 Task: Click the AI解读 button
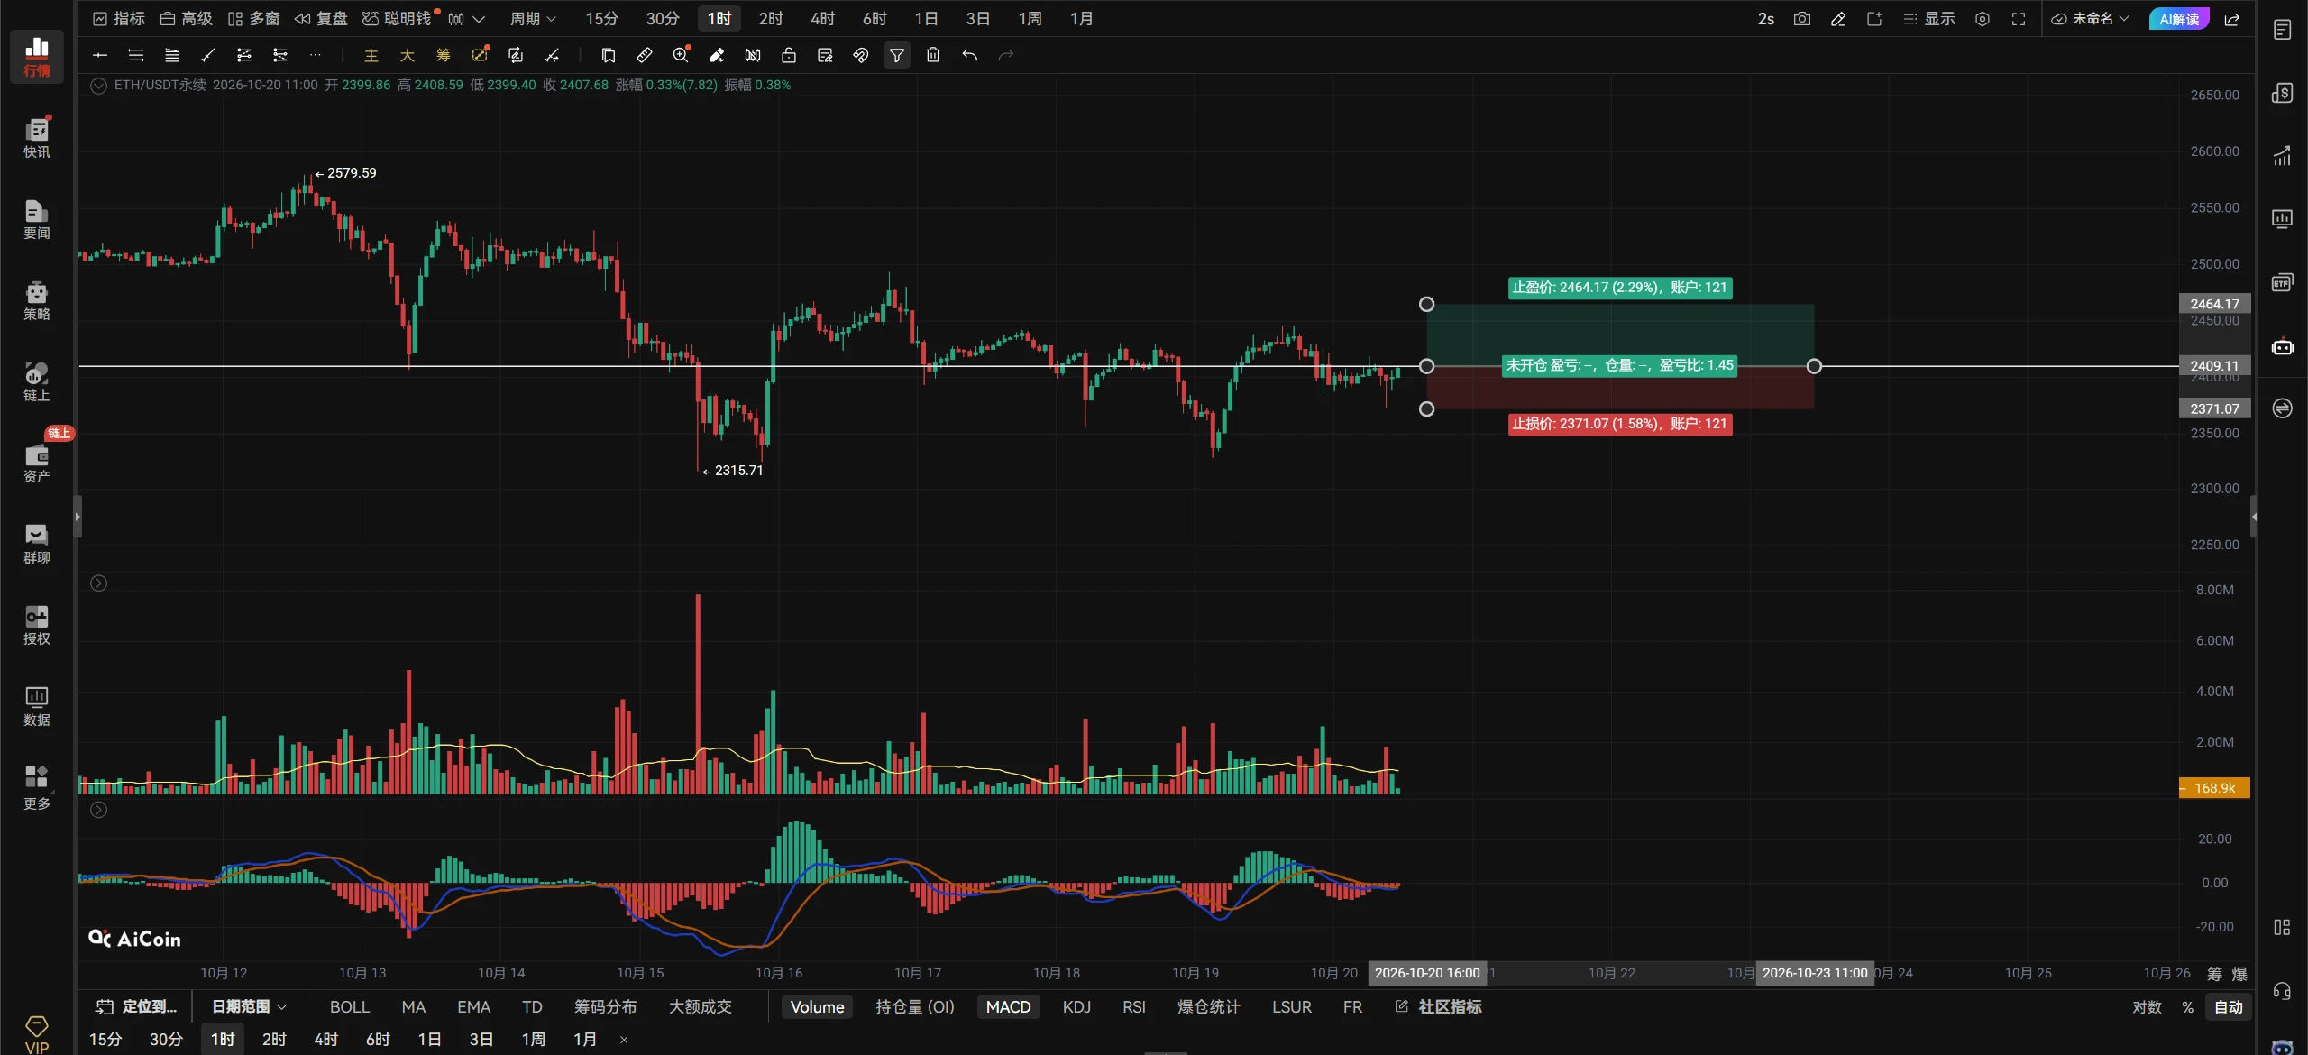(x=2178, y=19)
